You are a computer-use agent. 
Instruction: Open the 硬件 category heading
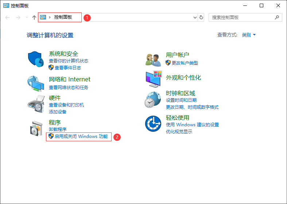(55, 98)
